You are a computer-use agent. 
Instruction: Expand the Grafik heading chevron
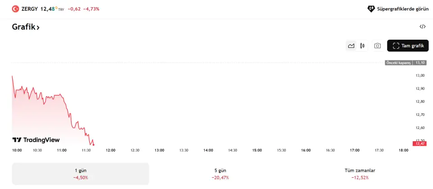pos(38,28)
